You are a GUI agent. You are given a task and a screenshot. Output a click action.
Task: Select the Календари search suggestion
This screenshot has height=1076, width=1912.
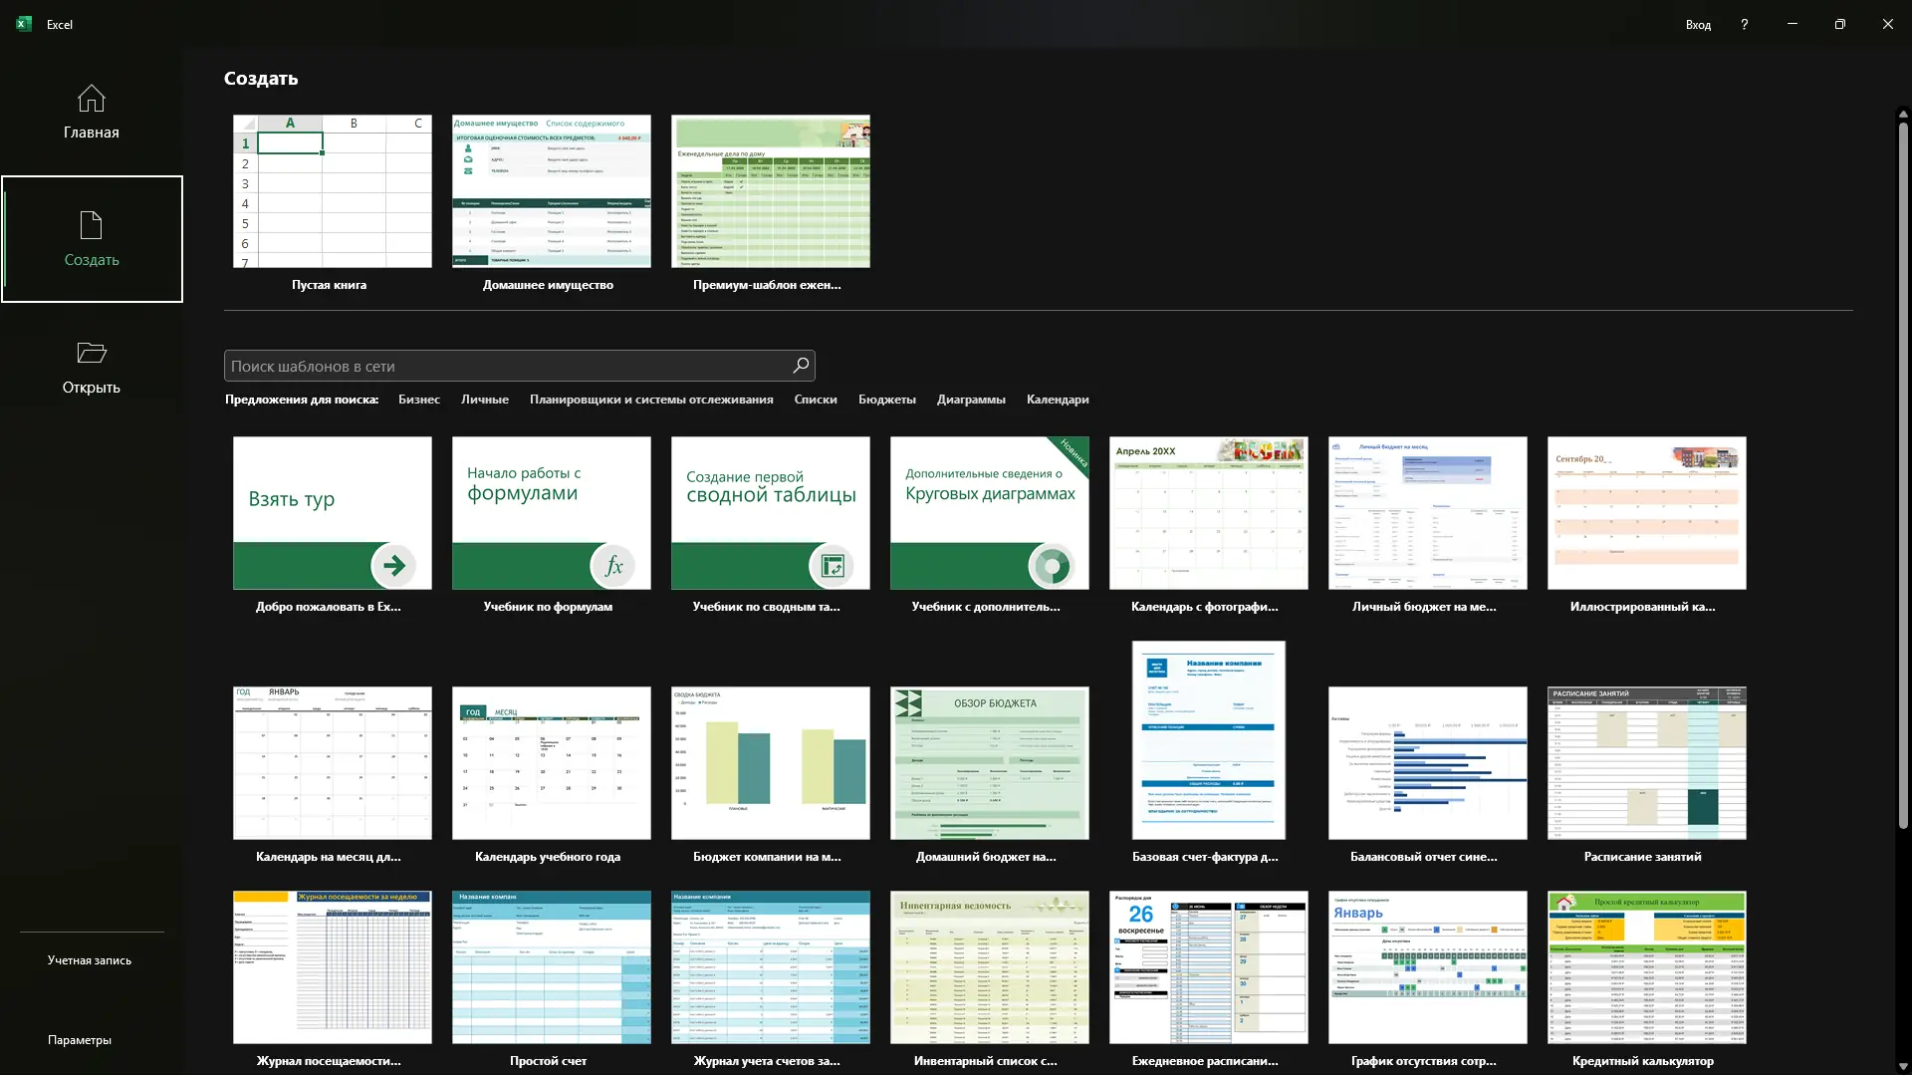[1058, 400]
